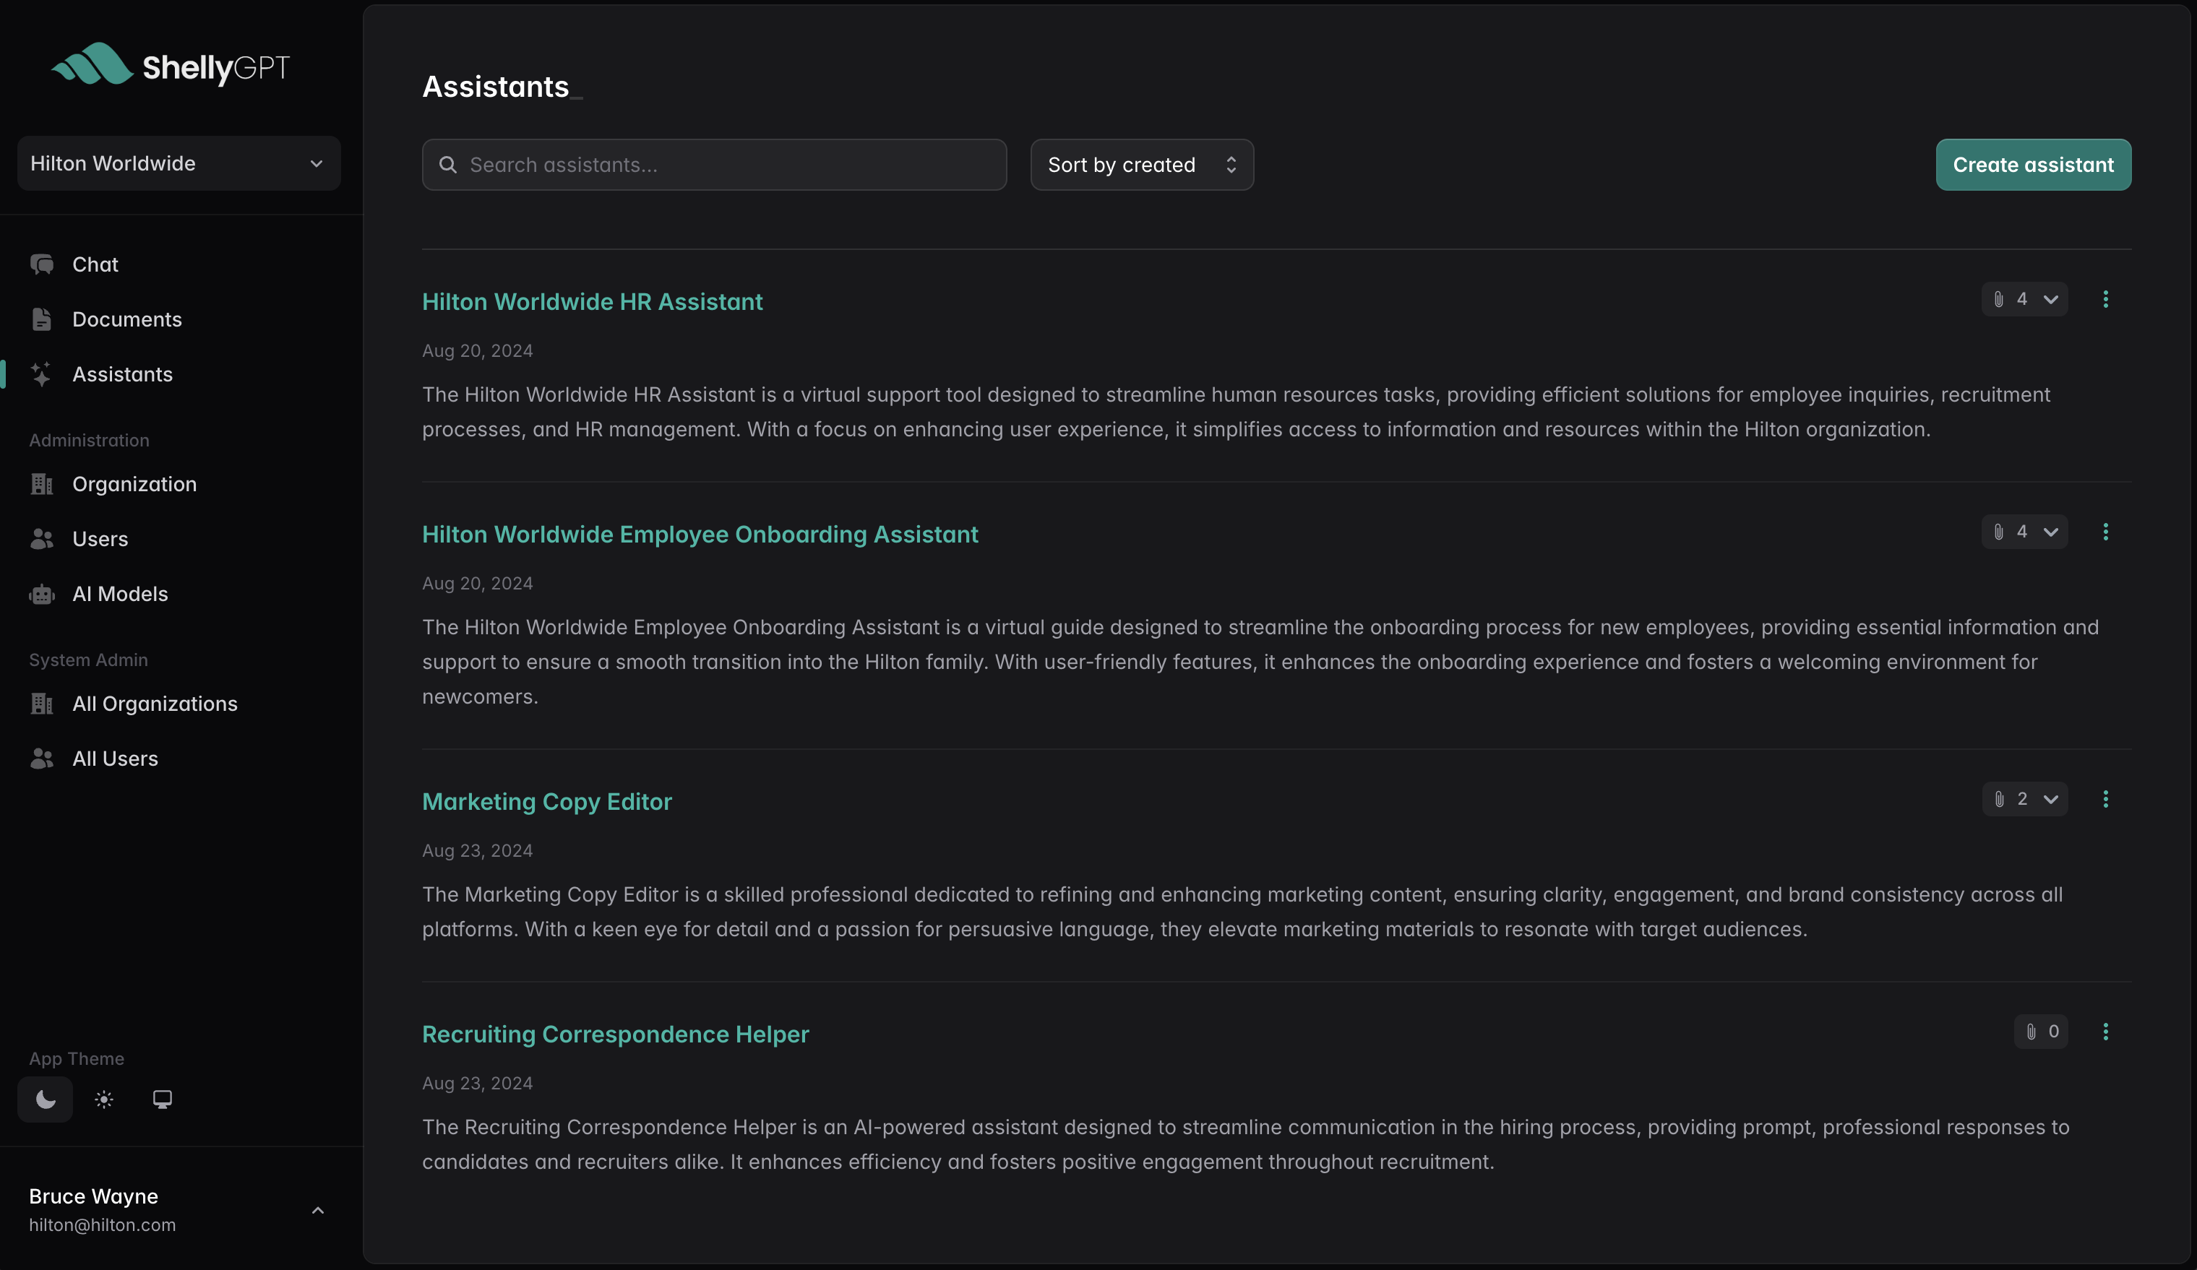Collapse the Bruce Wayne profile section
The height and width of the screenshot is (1270, 2197).
pos(317,1210)
